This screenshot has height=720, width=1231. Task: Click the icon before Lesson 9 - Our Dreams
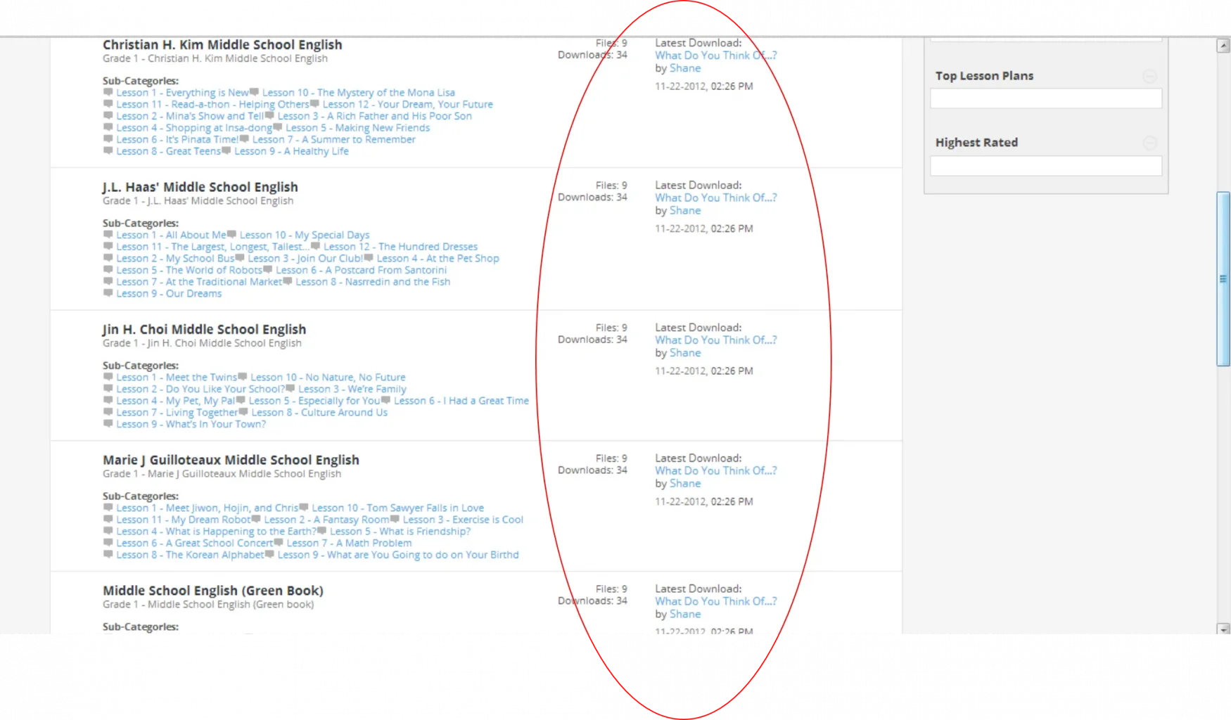tap(108, 293)
